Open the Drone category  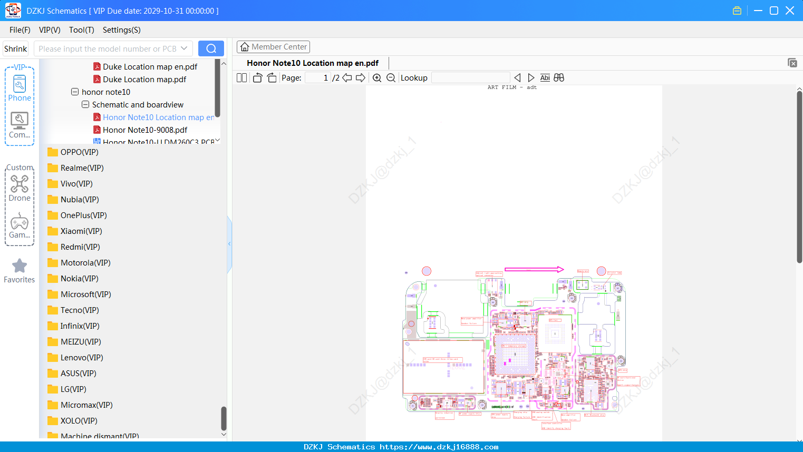[x=20, y=188]
